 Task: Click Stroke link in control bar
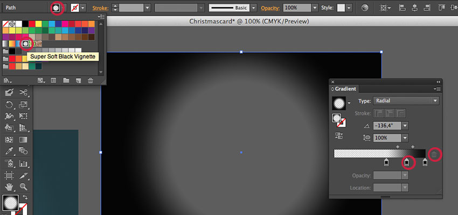(100, 8)
